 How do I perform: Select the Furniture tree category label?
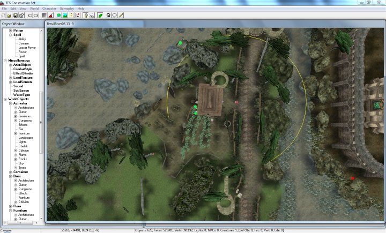coord(20,211)
